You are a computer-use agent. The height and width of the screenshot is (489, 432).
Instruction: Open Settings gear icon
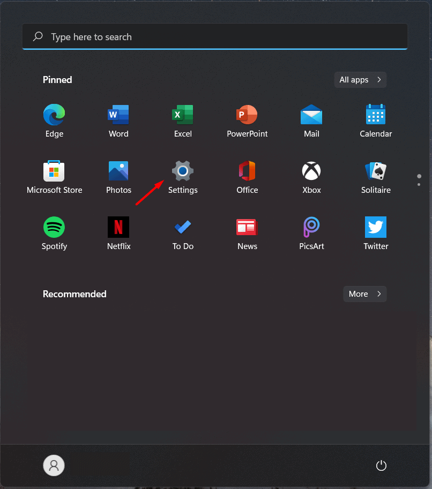point(183,171)
